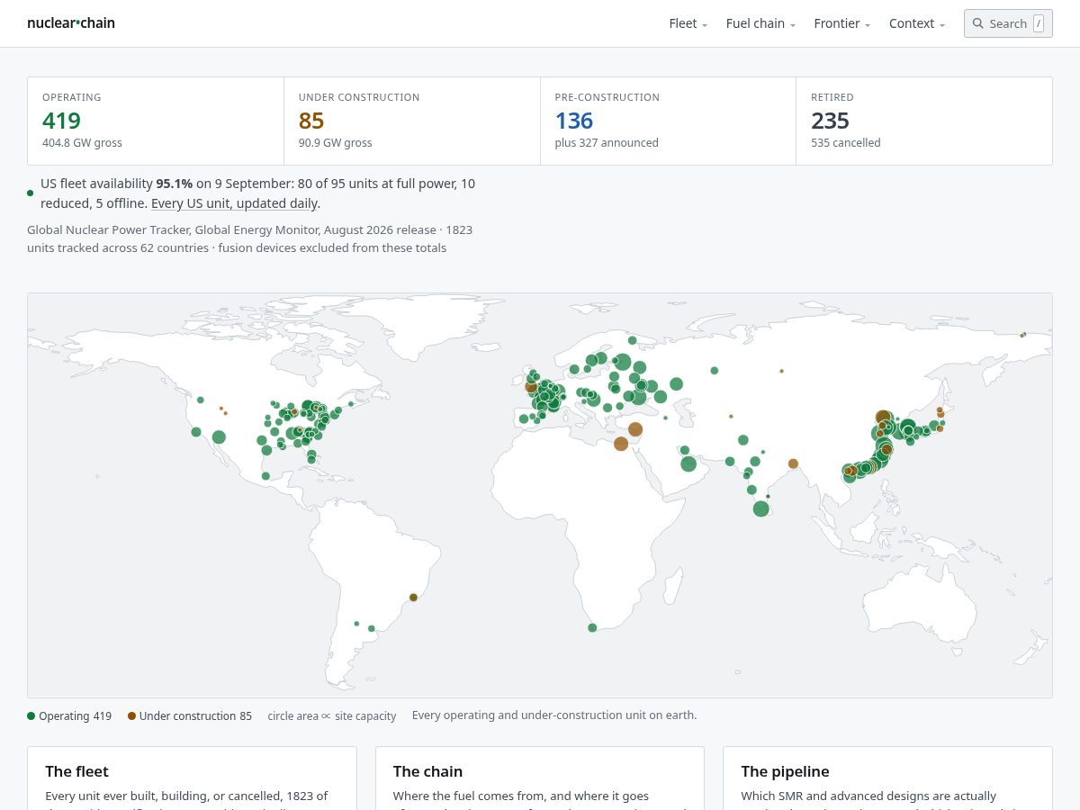The height and width of the screenshot is (810, 1080).
Task: Click the magnifier icon in Search
Action: click(x=978, y=23)
